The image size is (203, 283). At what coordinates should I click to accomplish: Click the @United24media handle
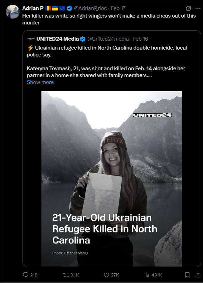click(x=108, y=39)
